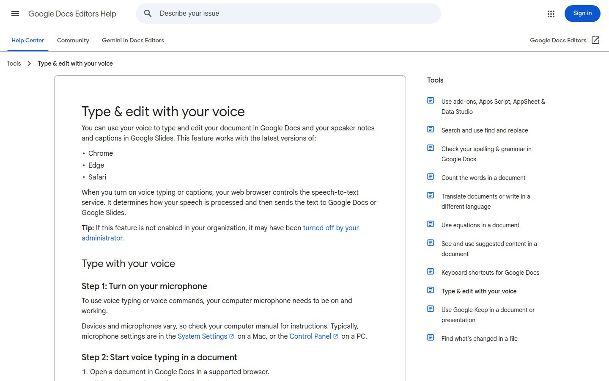The width and height of the screenshot is (609, 381).
Task: Click the search magnifying glass icon
Action: tap(148, 13)
